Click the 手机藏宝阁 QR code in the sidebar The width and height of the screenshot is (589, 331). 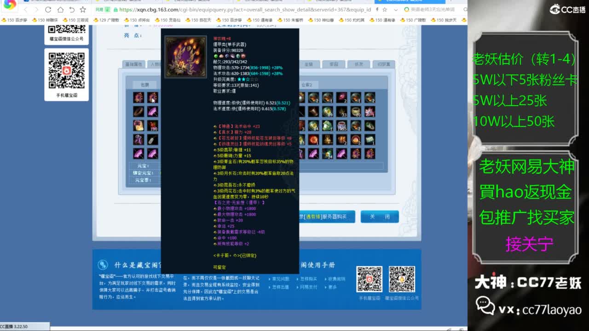[x=67, y=70]
